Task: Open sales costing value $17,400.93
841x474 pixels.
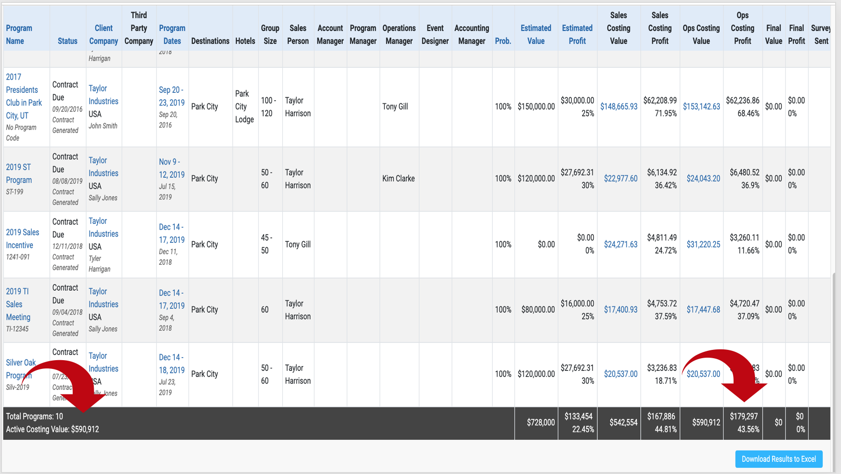Action: pyautogui.click(x=621, y=310)
